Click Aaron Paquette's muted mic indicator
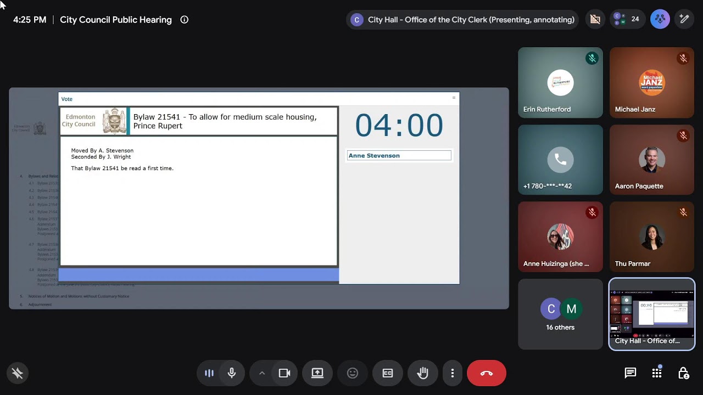This screenshot has height=395, width=703. click(x=683, y=136)
